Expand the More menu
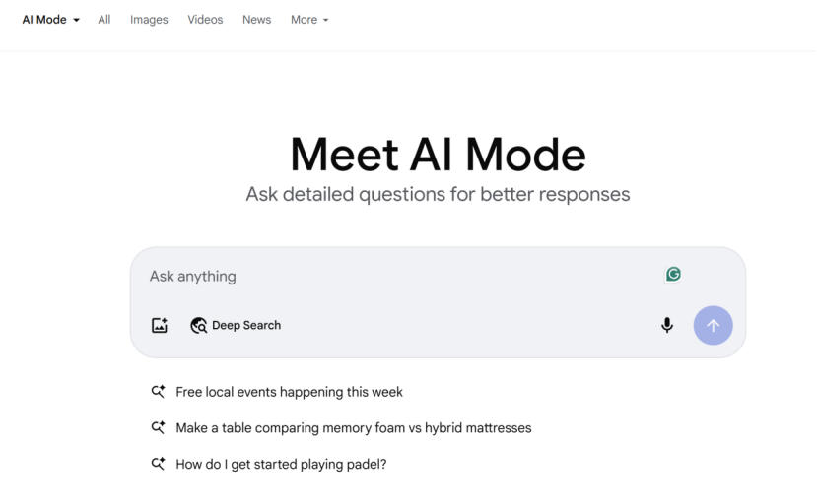The height and width of the screenshot is (504, 817). 309,20
